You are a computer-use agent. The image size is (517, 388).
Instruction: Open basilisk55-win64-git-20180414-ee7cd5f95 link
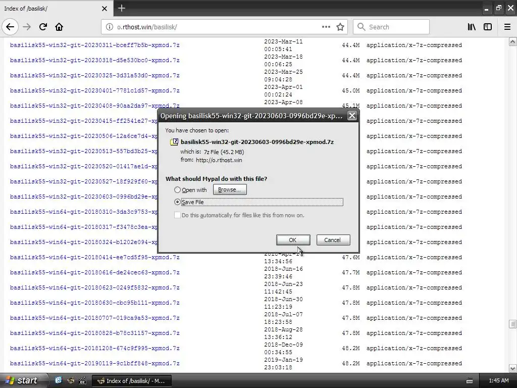pos(94,258)
